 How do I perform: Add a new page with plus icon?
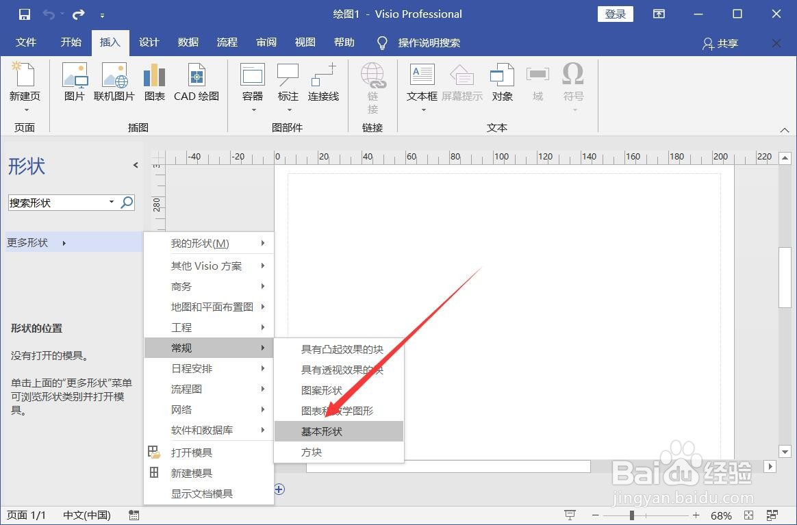click(x=279, y=489)
